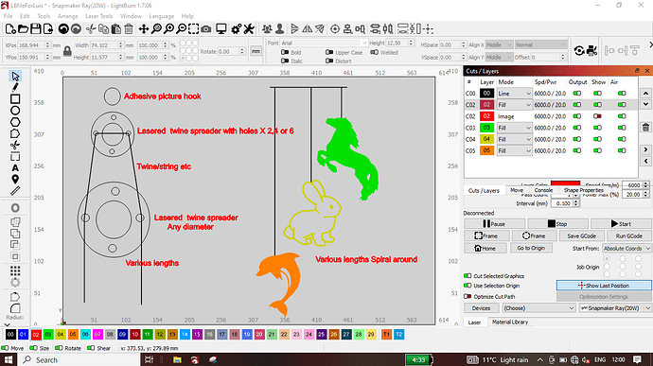Viewport: 653px width, 366px height.
Task: Open the Settings gears icon
Action: click(x=237, y=28)
